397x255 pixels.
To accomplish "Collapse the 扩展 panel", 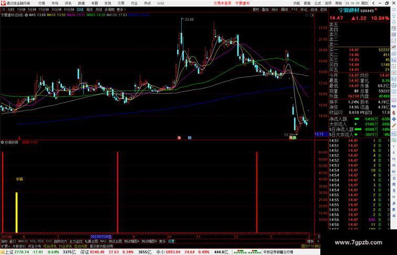I will 5,246.
